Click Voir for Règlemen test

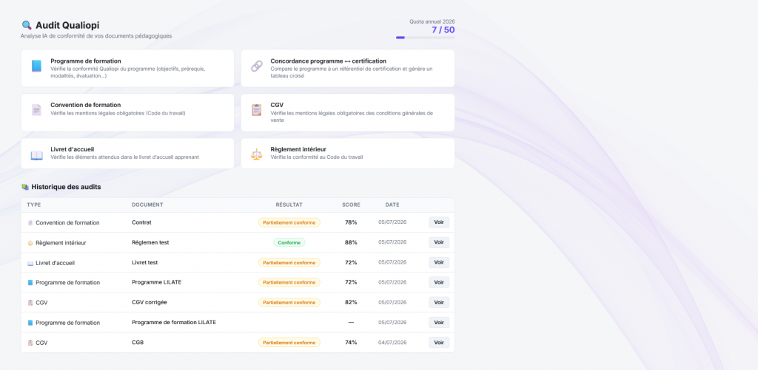[439, 242]
